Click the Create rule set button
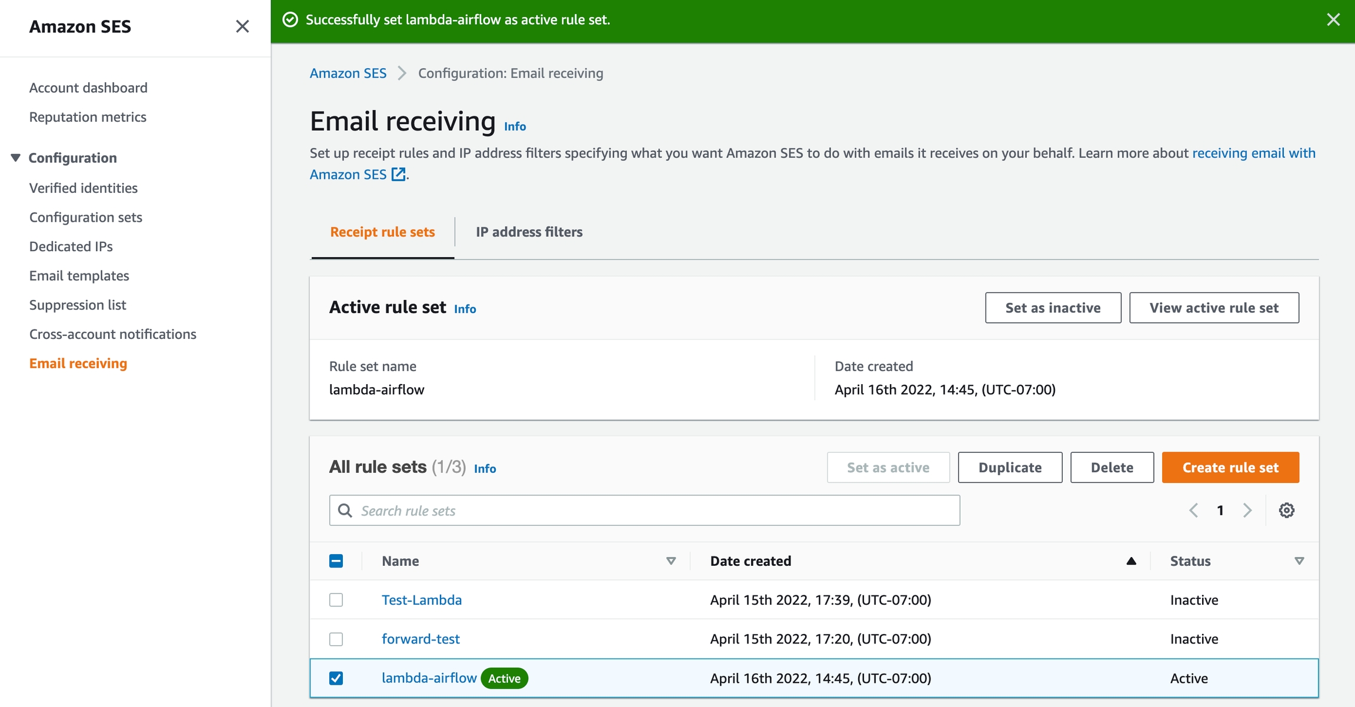The height and width of the screenshot is (707, 1355). coord(1230,468)
